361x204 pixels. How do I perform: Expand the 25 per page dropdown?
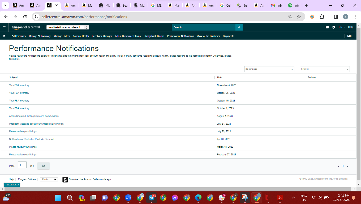tap(269, 69)
